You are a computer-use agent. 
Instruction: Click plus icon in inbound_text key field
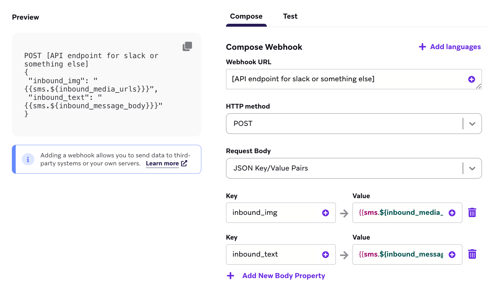point(325,255)
